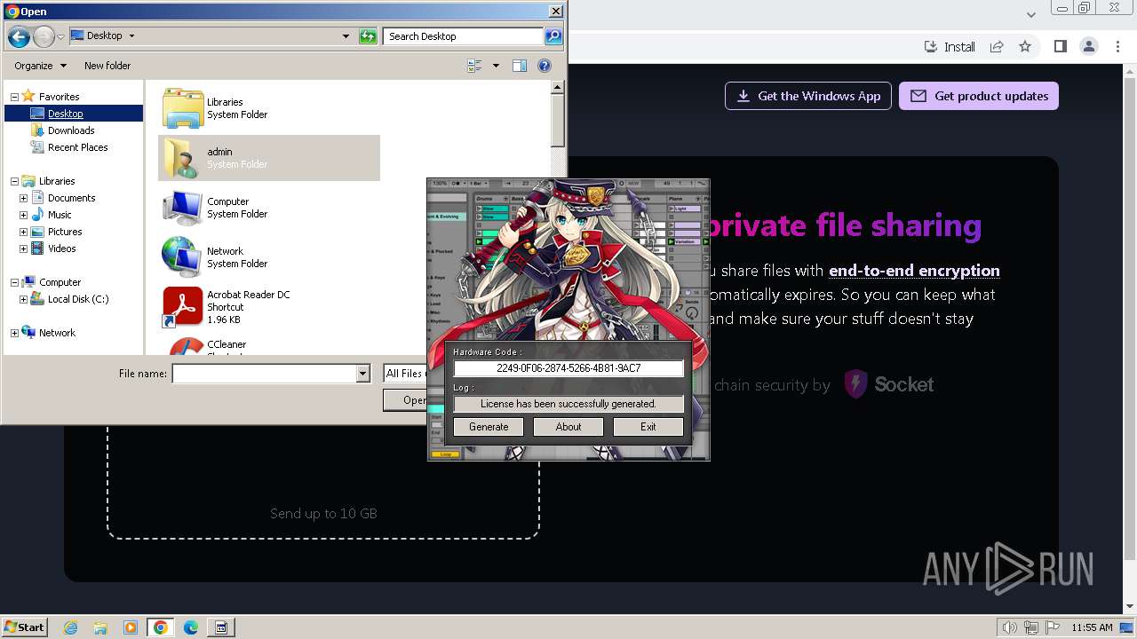Open Internet Explorer from the taskbar
Viewport: 1137px width, 639px height.
pos(71,627)
